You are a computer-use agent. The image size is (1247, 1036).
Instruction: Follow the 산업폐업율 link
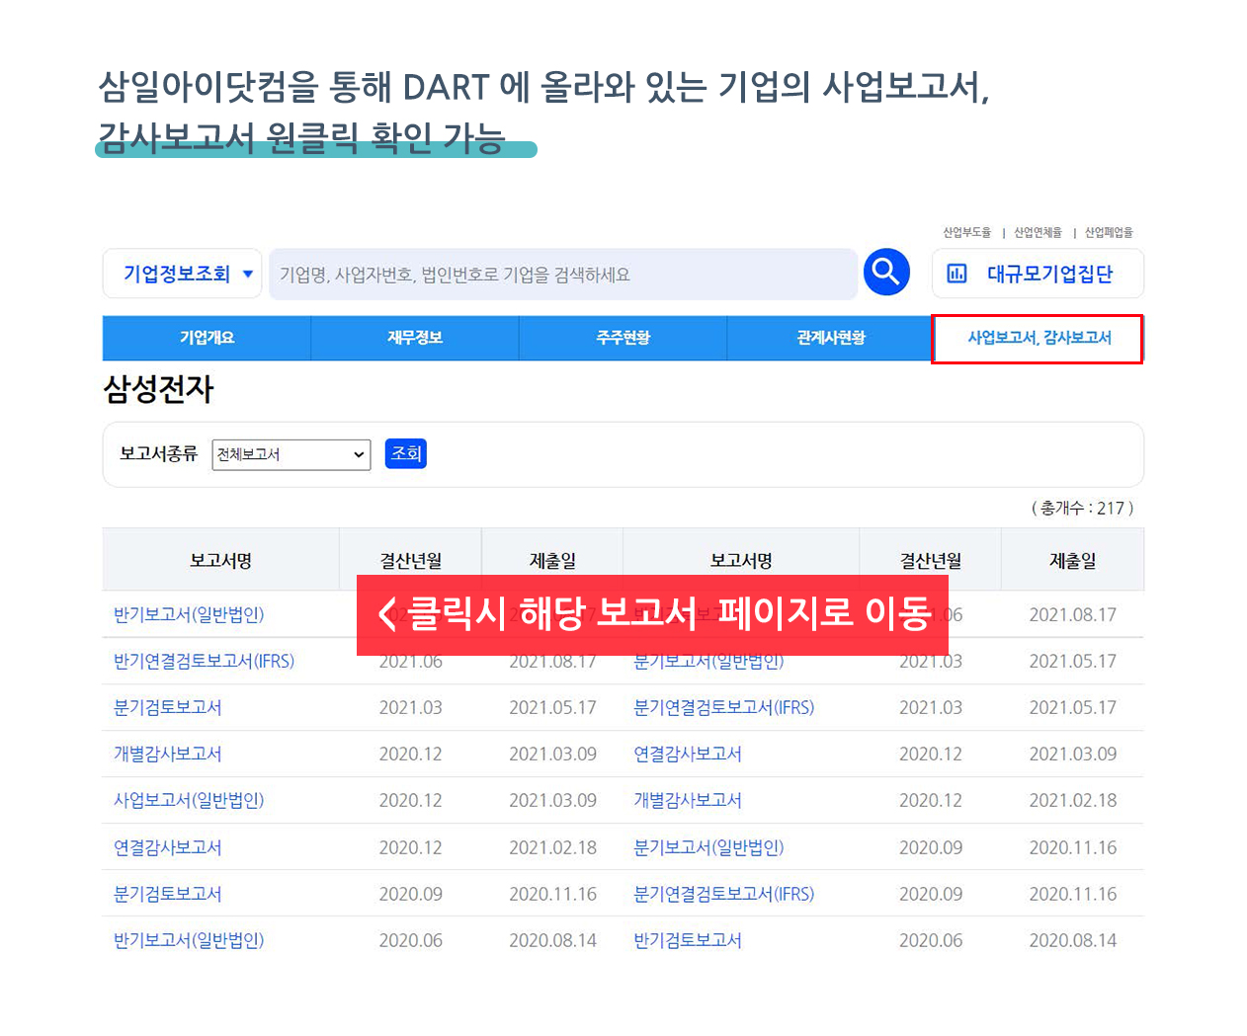click(1109, 233)
